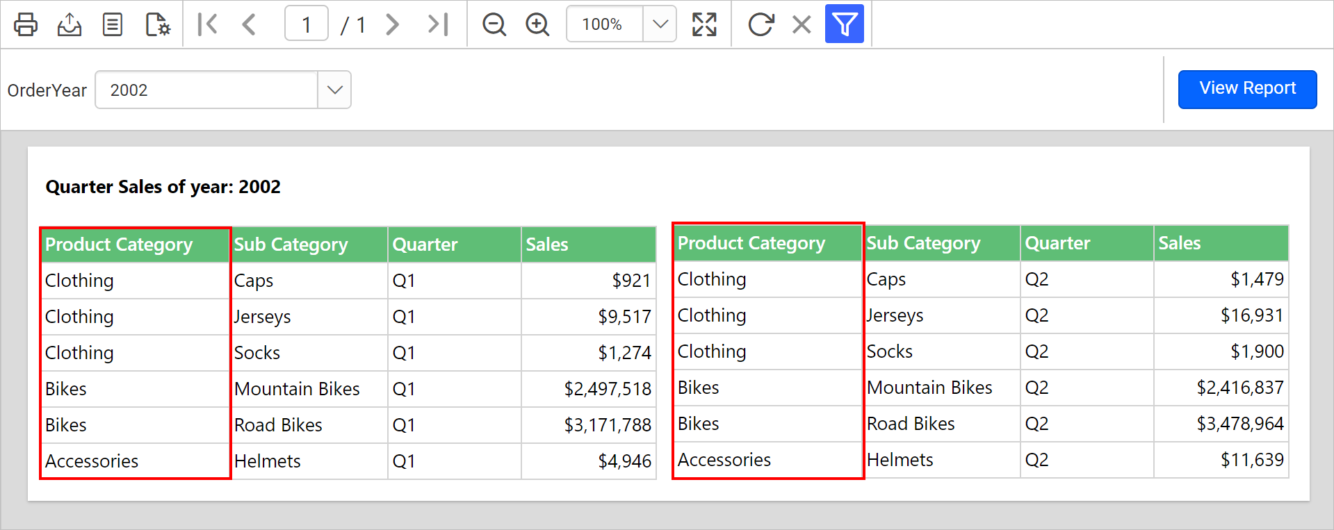Zoom out with the minus magnifier
The image size is (1334, 530).
(x=494, y=24)
